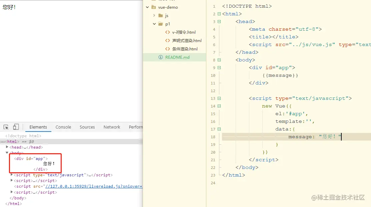Fold the head block on line 3

click(x=219, y=21)
